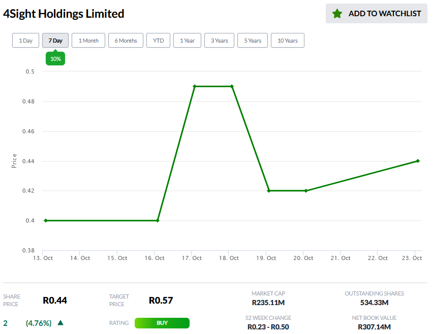Display the 5 Years chart
The image size is (433, 334).
click(253, 41)
